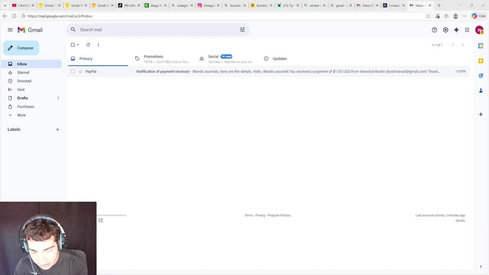Open the Drafts folder
Screen dimensions: 489x275
[x=31, y=98]
